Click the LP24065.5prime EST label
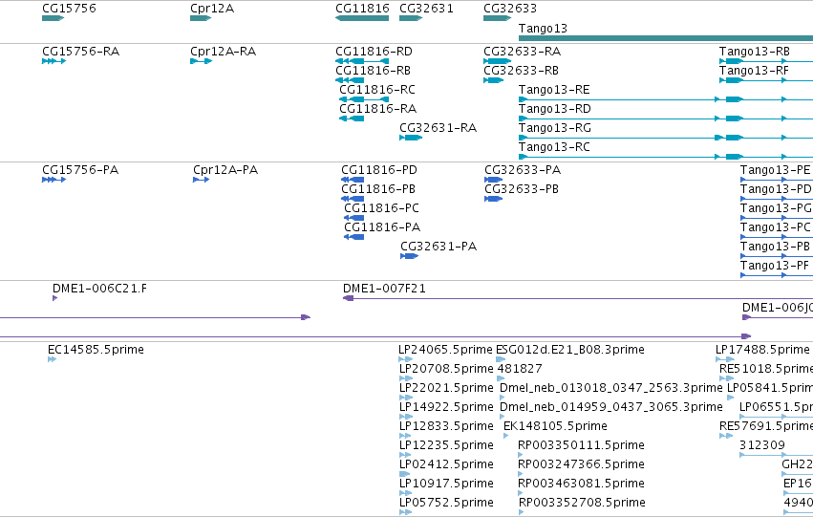Image resolution: width=813 pixels, height=517 pixels. click(445, 350)
